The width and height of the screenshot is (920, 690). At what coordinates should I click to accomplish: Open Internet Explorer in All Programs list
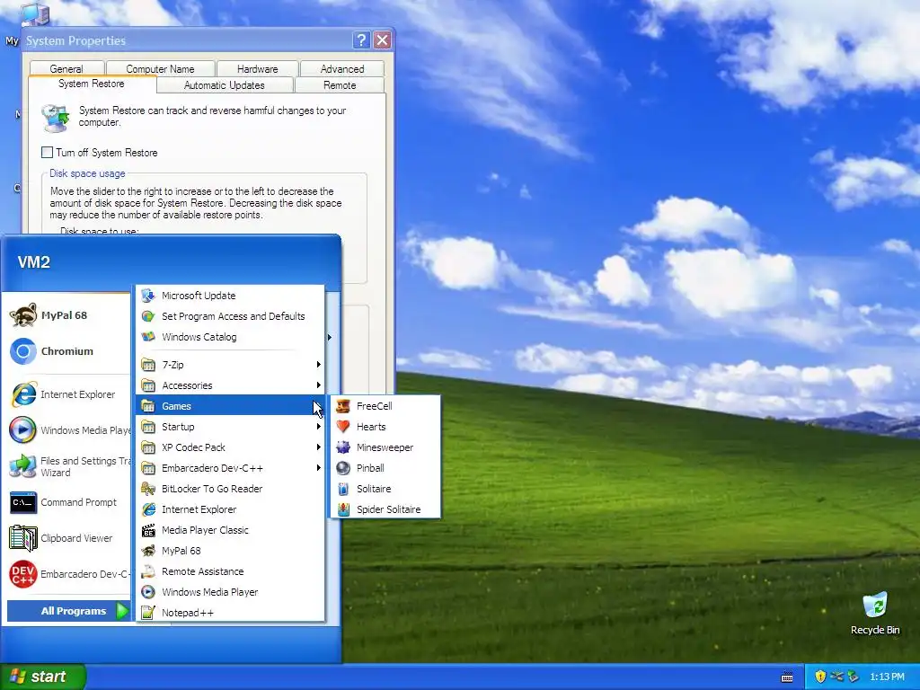[231, 509]
